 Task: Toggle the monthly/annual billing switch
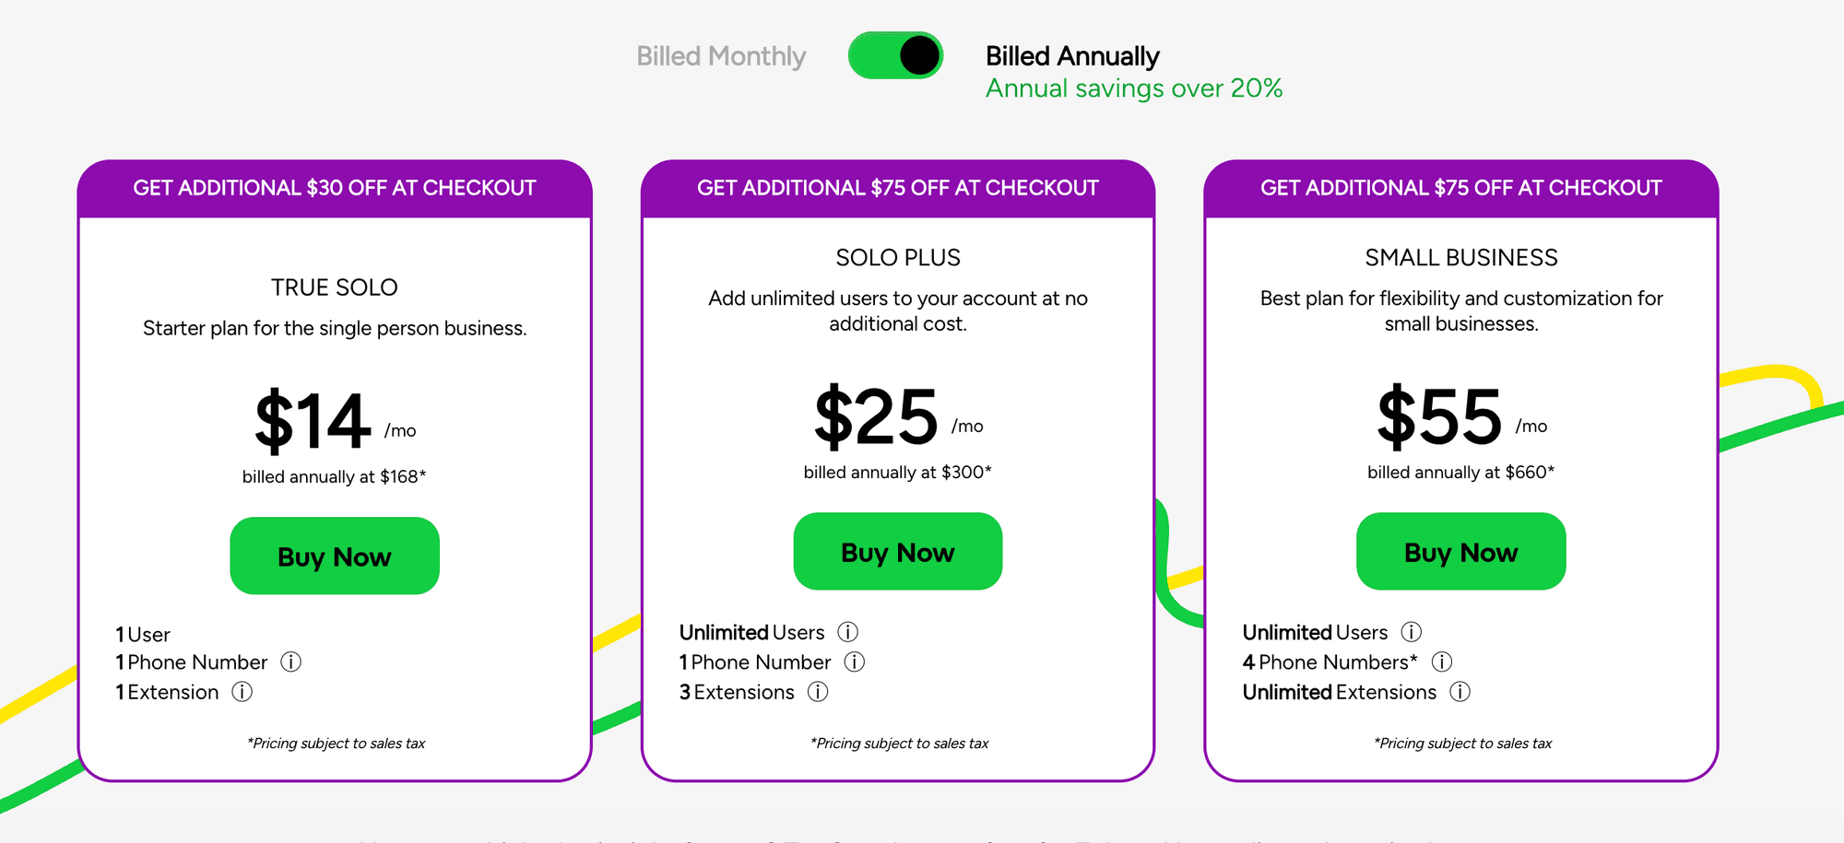click(x=895, y=55)
